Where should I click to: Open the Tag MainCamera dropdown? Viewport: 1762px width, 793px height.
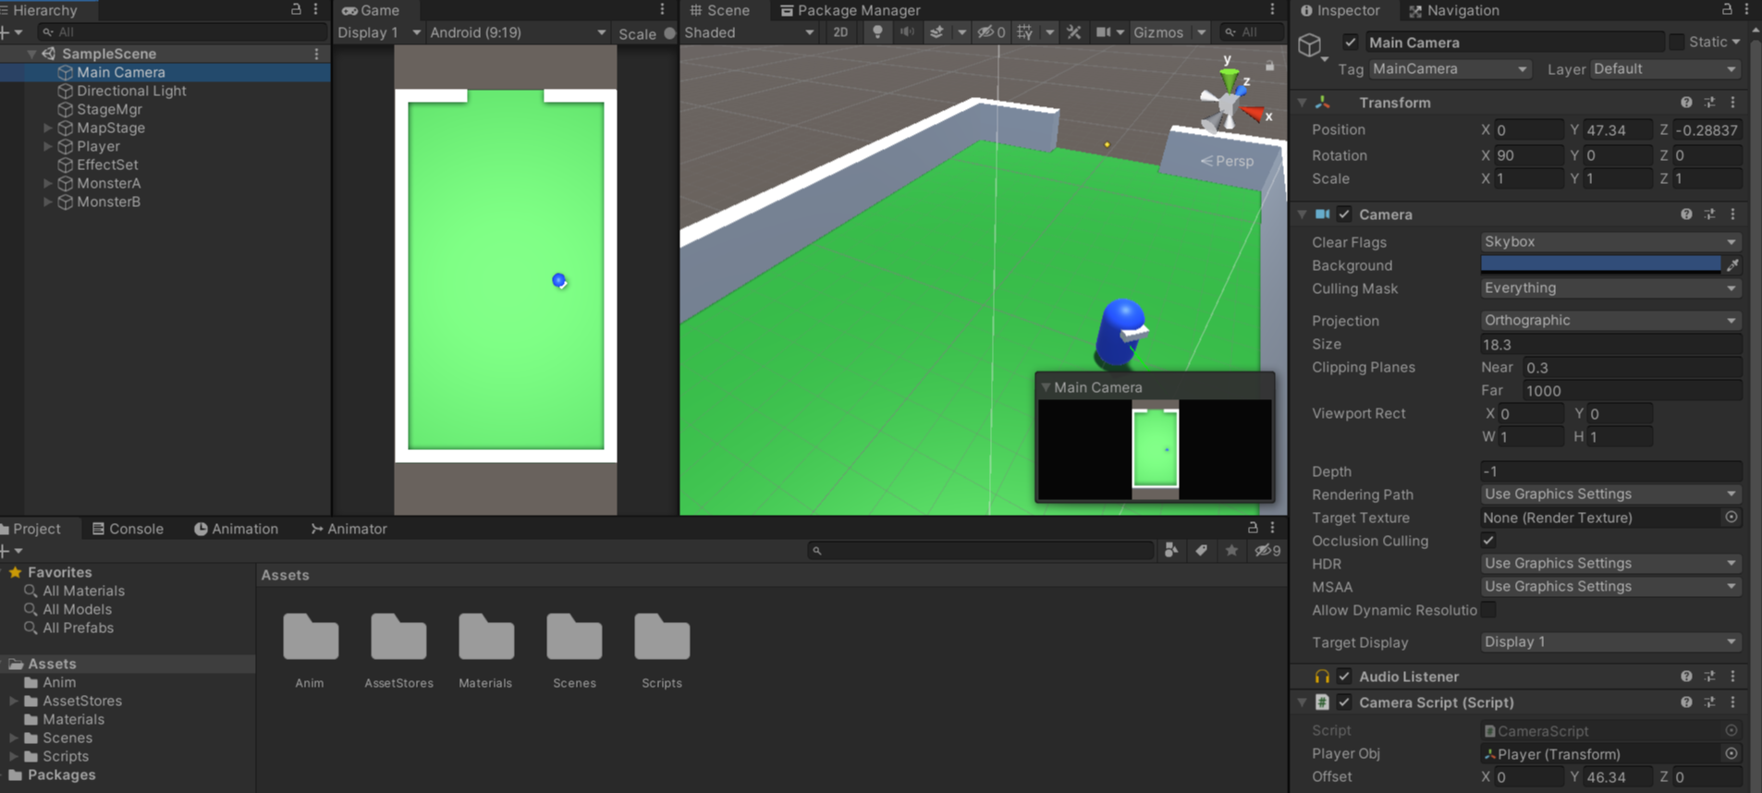(x=1450, y=69)
